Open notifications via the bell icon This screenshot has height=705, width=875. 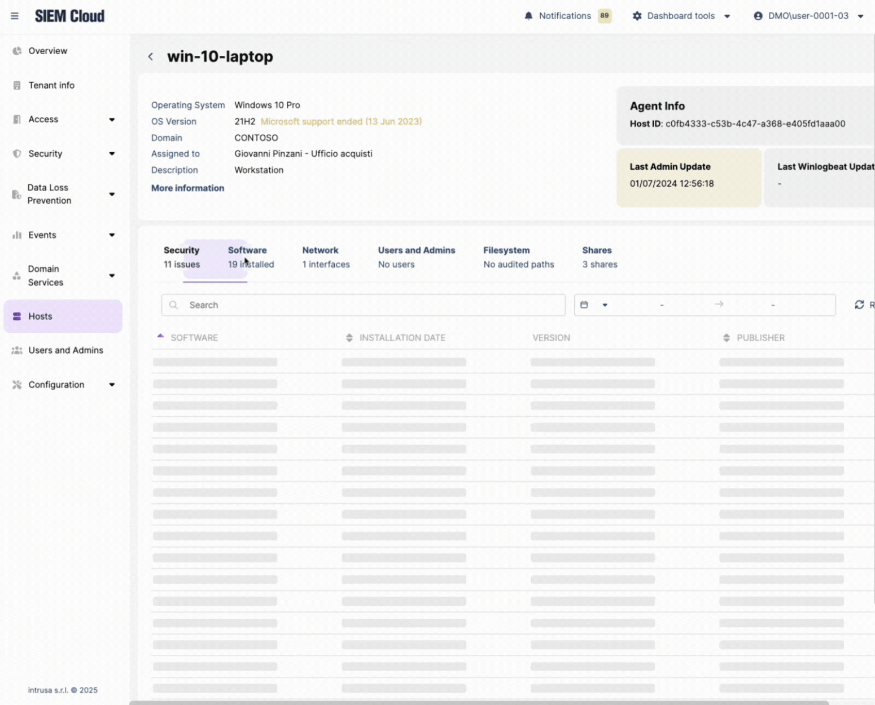528,16
